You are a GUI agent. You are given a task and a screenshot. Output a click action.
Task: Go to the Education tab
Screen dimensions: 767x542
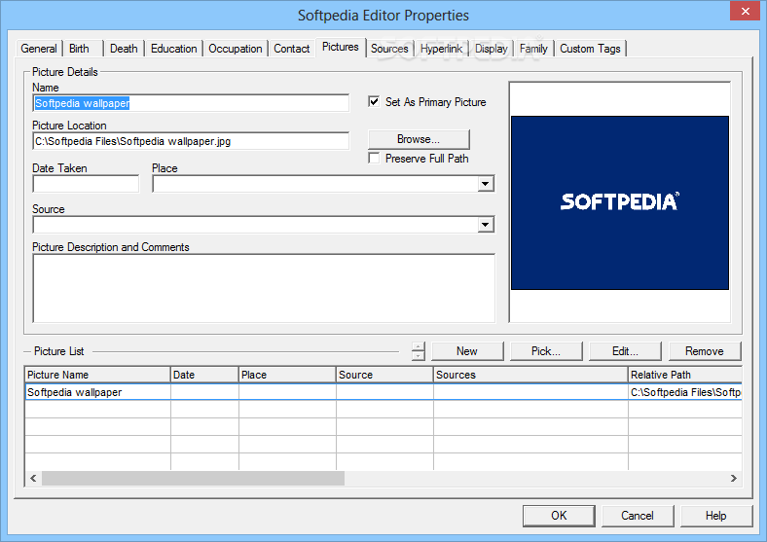click(x=173, y=49)
